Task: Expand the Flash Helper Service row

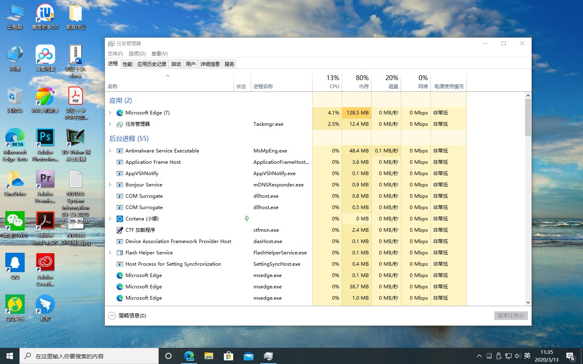Action: (x=110, y=253)
